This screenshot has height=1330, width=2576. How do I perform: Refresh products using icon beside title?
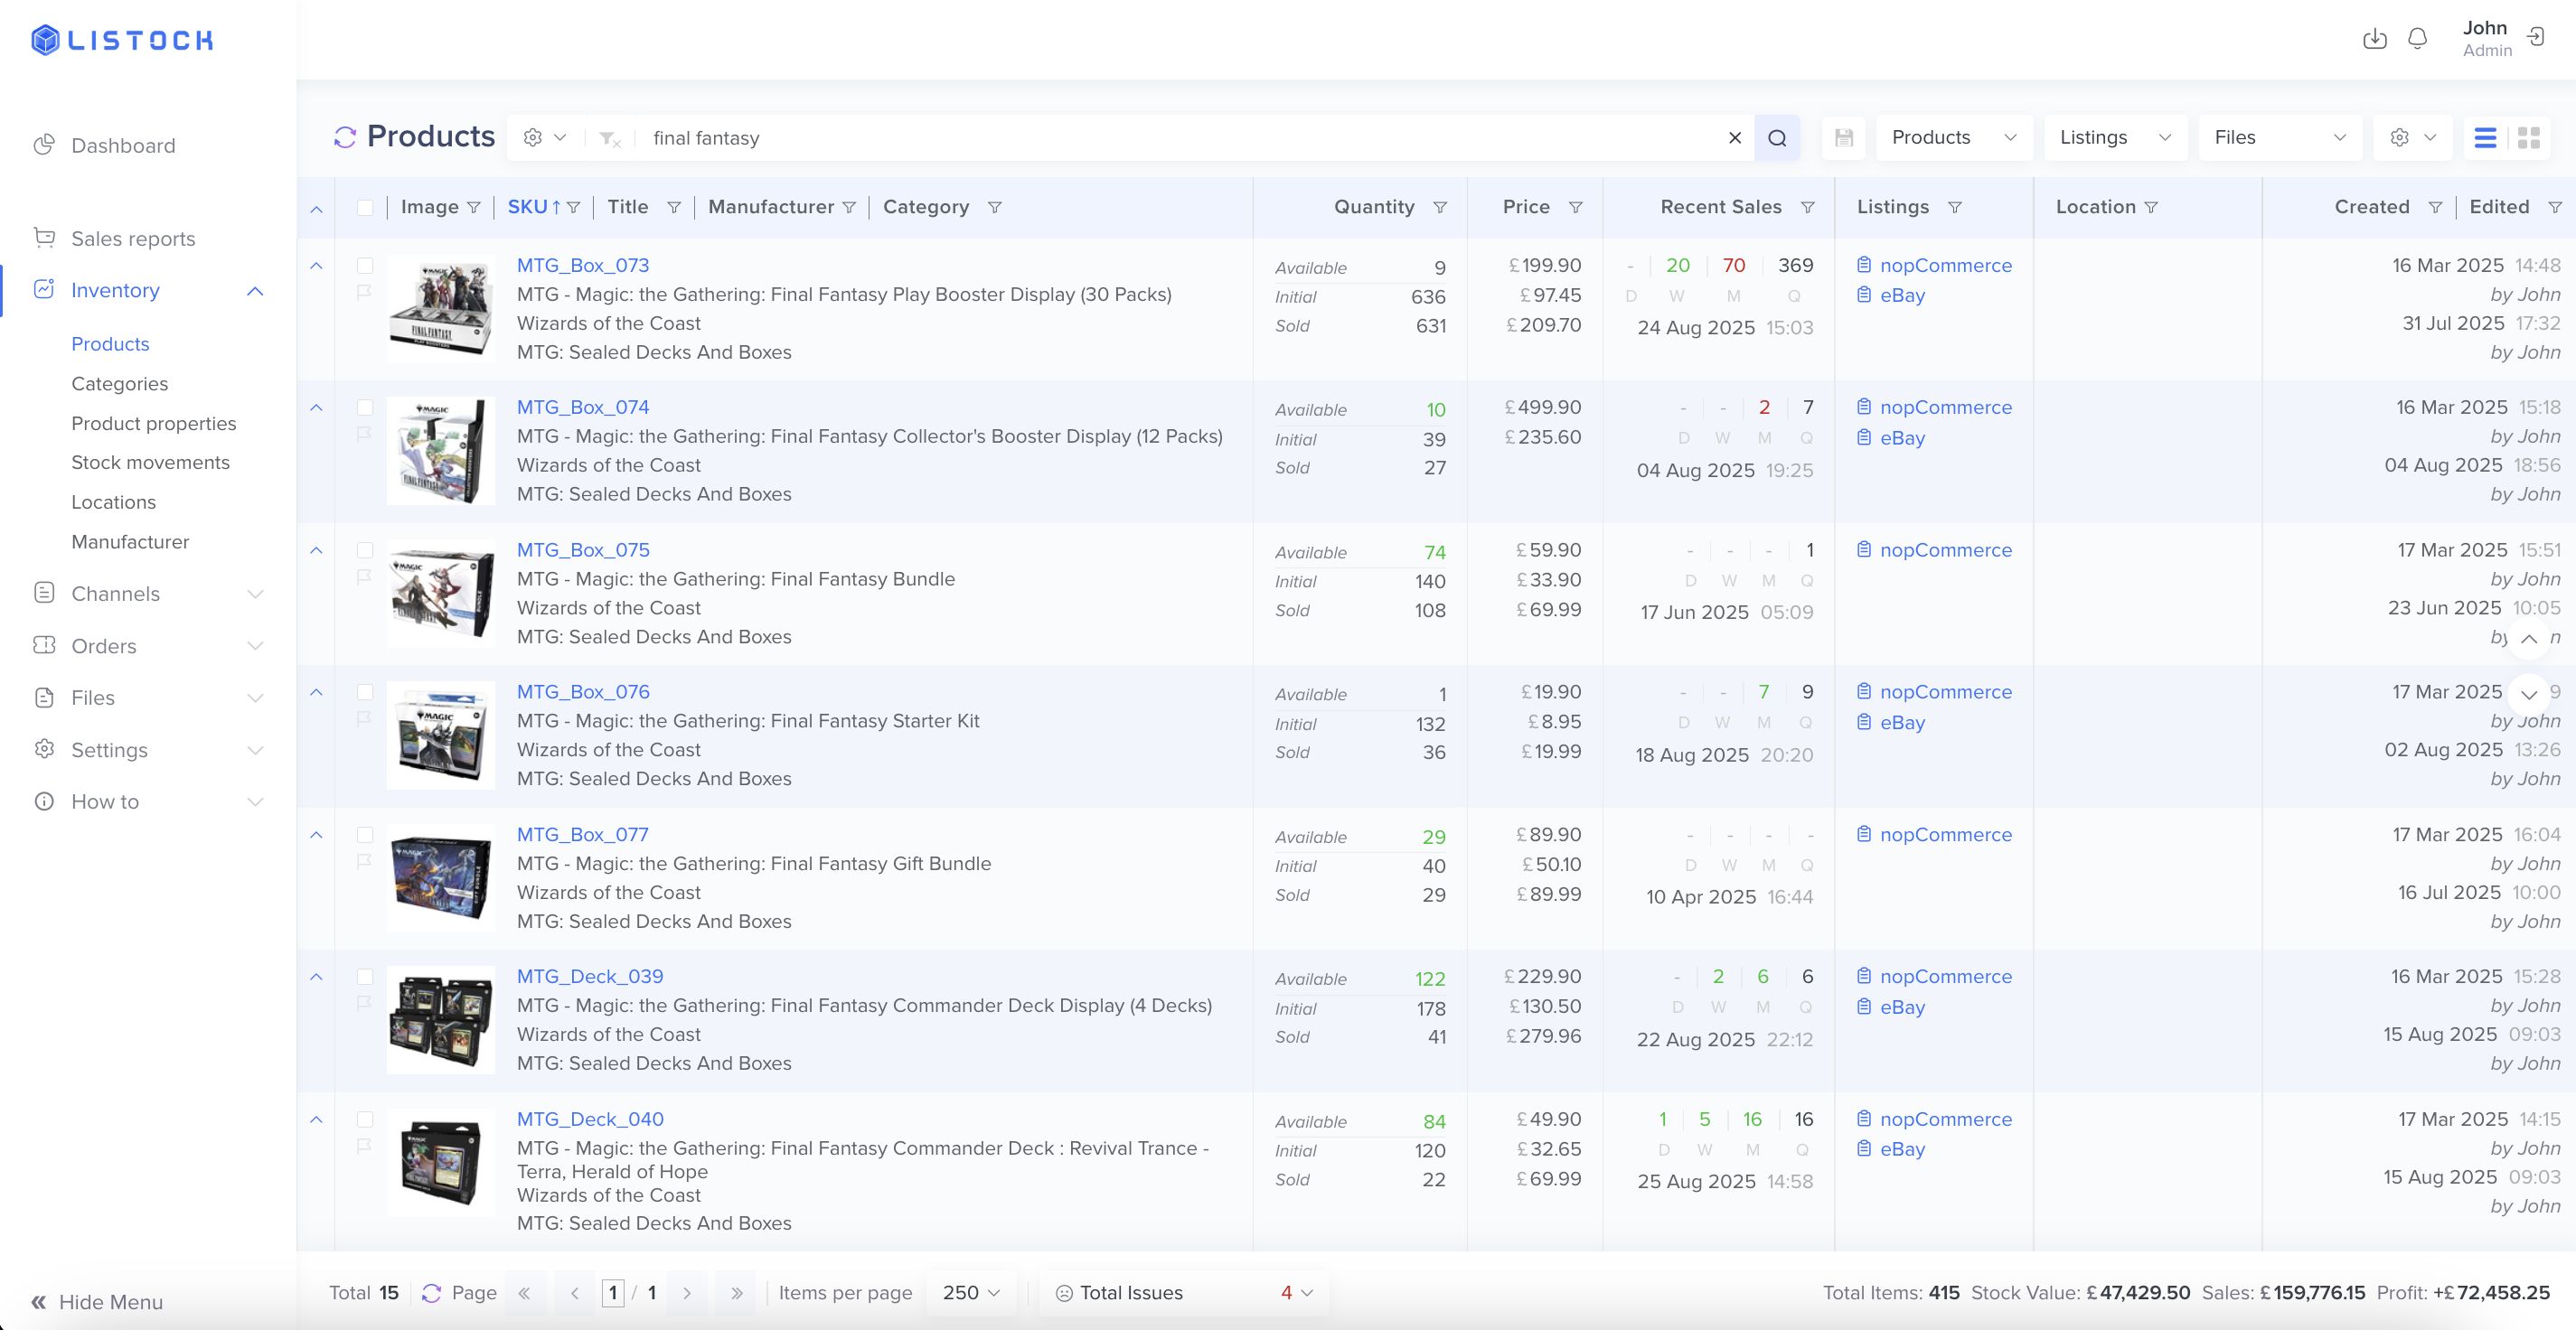pos(345,138)
